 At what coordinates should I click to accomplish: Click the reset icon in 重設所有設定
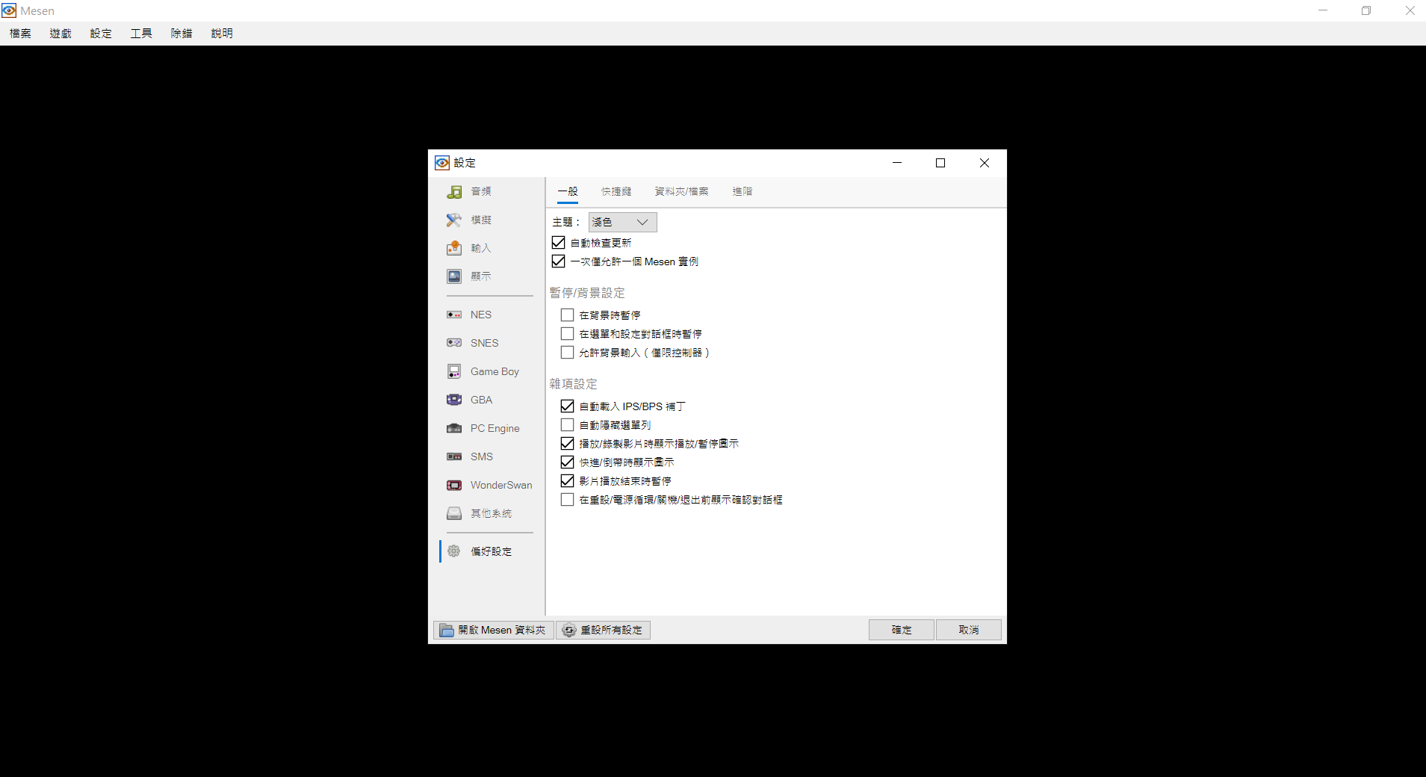point(569,631)
